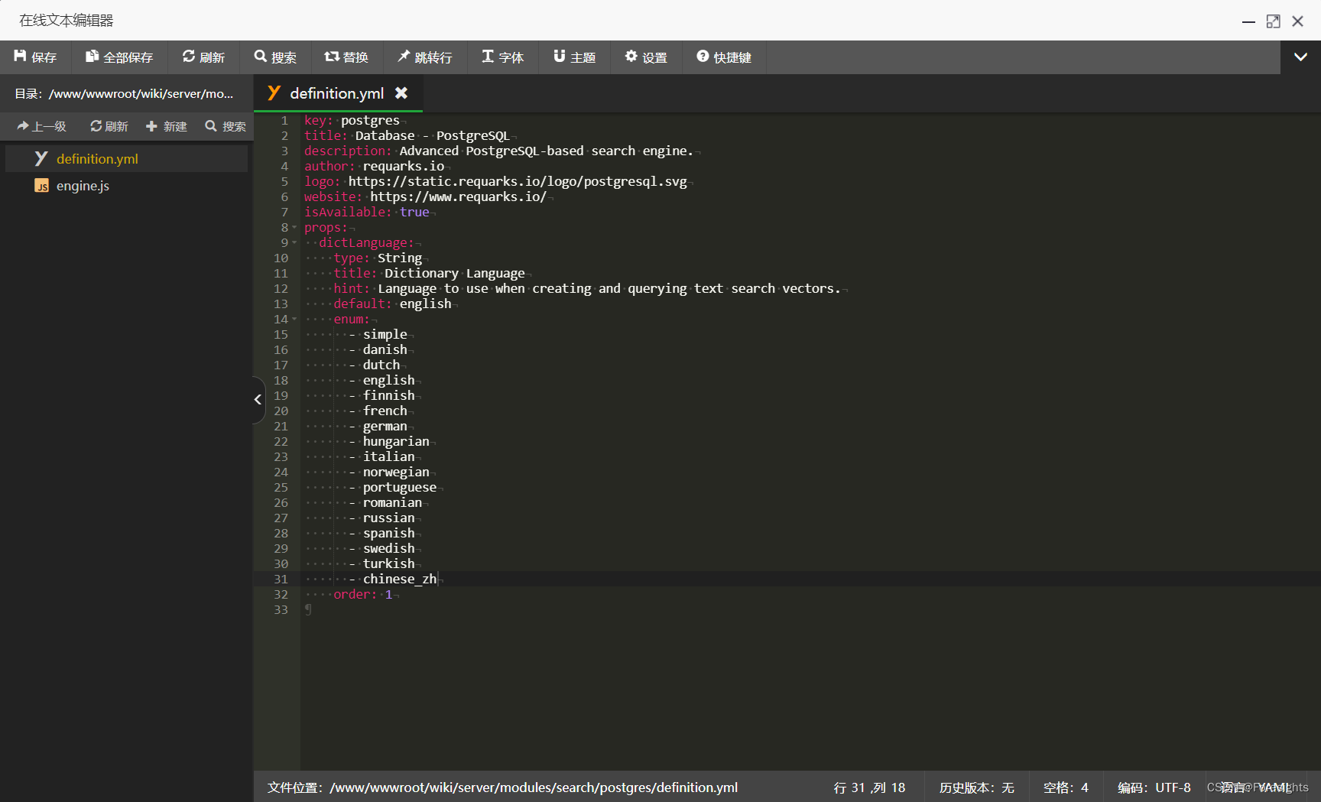Viewport: 1321px width, 802px height.
Task: Click the 文件位置 file path in status bar
Action: tap(502, 787)
